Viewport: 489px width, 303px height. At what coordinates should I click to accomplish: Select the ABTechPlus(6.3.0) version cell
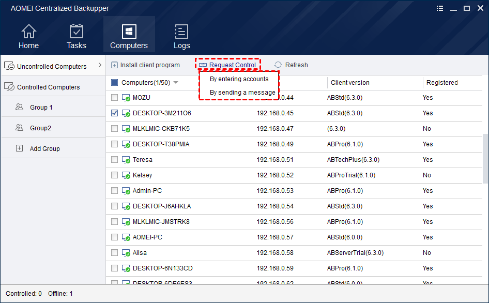pos(353,159)
